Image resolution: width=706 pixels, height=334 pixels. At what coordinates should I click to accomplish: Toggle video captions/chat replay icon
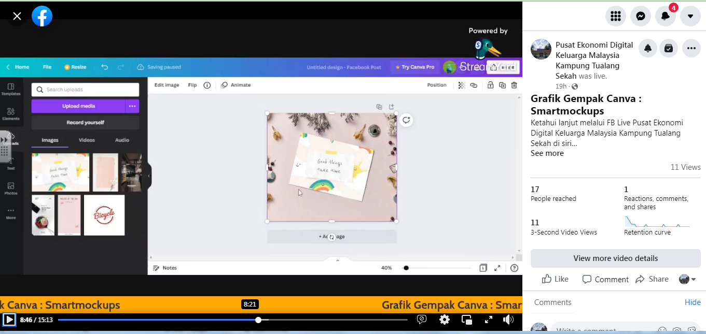coord(422,320)
